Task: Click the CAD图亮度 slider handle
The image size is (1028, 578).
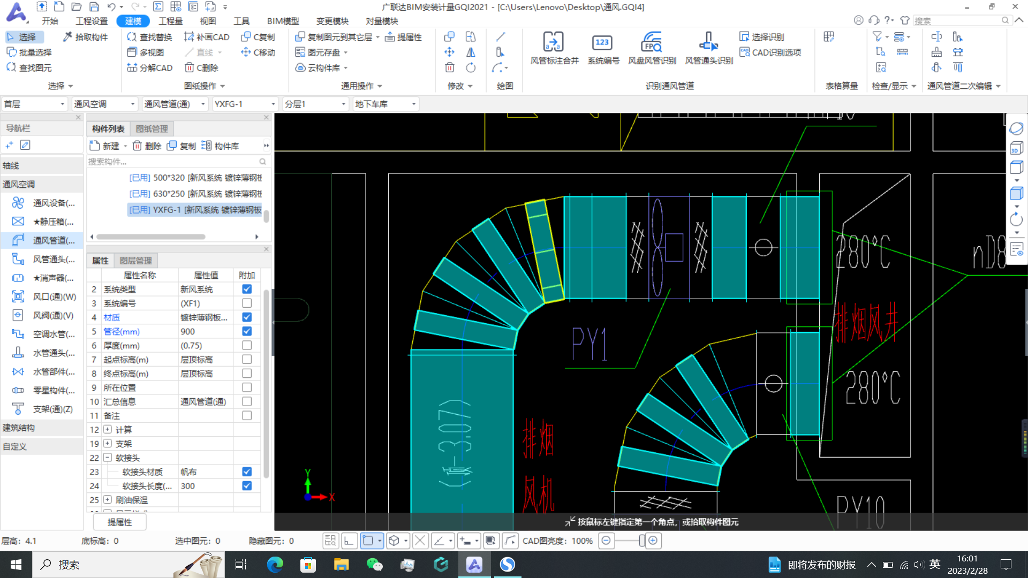Action: point(642,541)
